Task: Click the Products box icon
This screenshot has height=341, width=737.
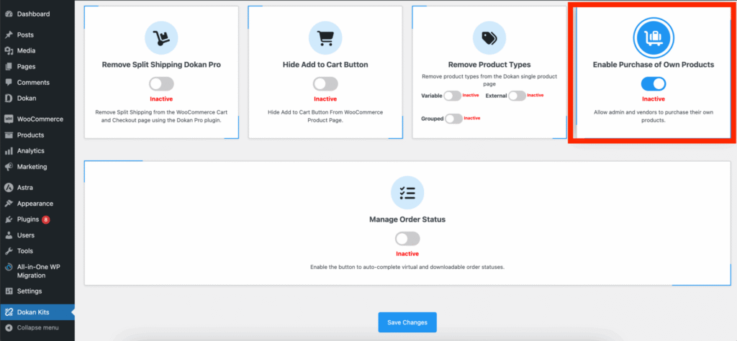Action: [x=9, y=135]
